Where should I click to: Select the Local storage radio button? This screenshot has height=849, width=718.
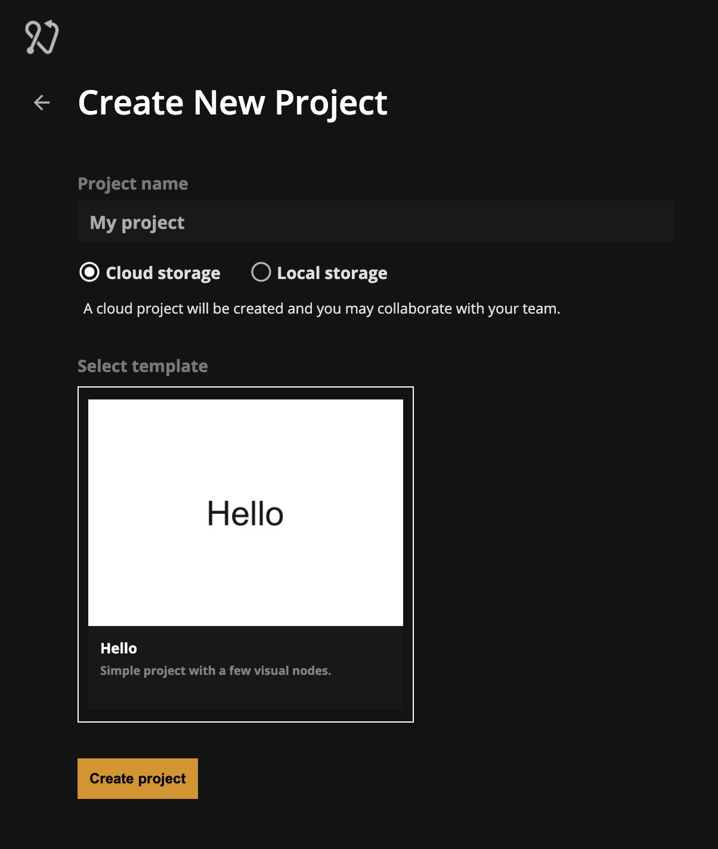coord(261,272)
